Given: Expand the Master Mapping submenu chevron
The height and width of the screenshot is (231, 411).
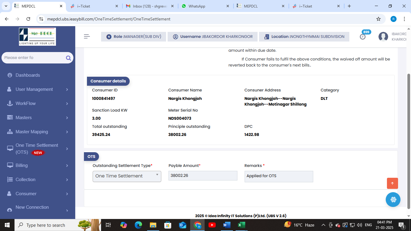Looking at the screenshot, I should point(67,132).
